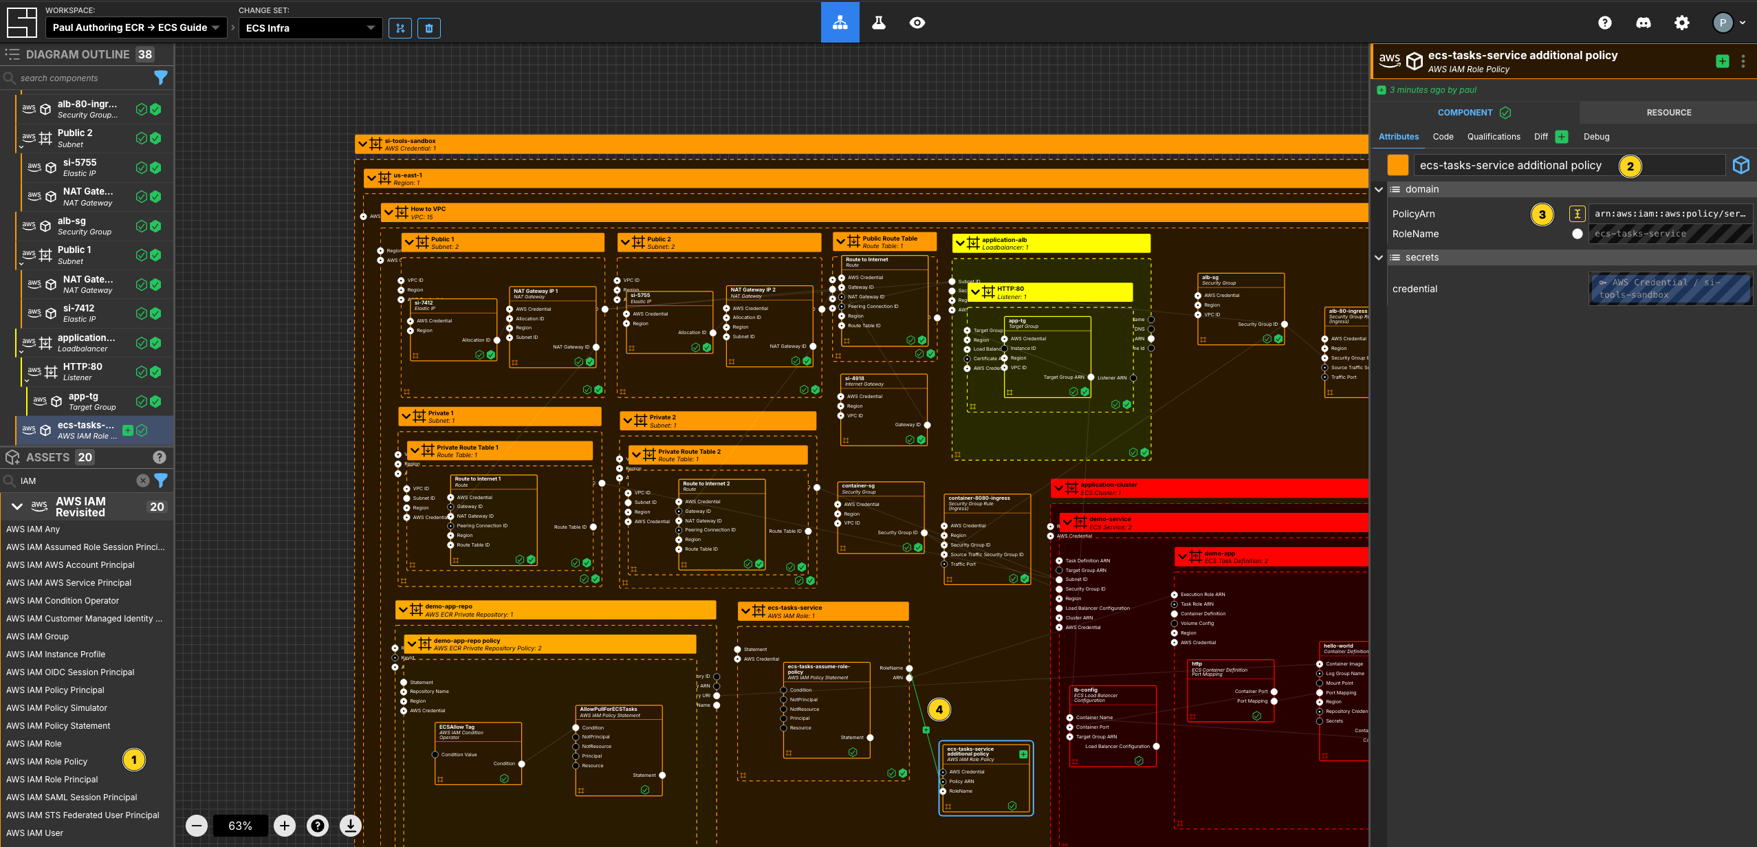This screenshot has width=1757, height=847.
Task: Click the component orange color swatch
Action: point(1397,165)
